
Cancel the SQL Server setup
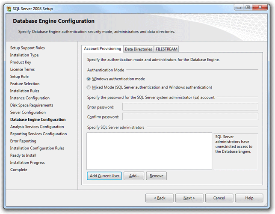pos(219,198)
